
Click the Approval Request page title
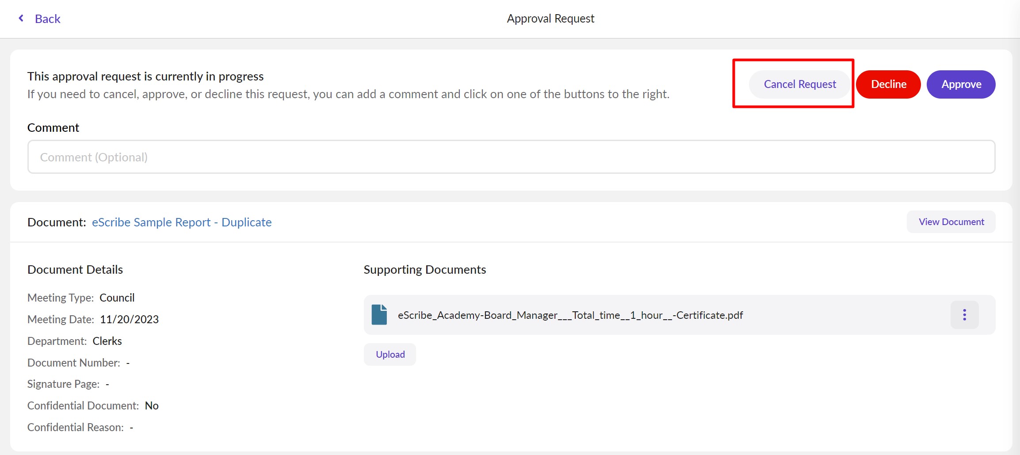pos(550,19)
